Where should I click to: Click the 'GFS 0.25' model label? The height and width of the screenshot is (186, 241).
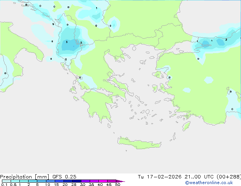tap(64, 177)
